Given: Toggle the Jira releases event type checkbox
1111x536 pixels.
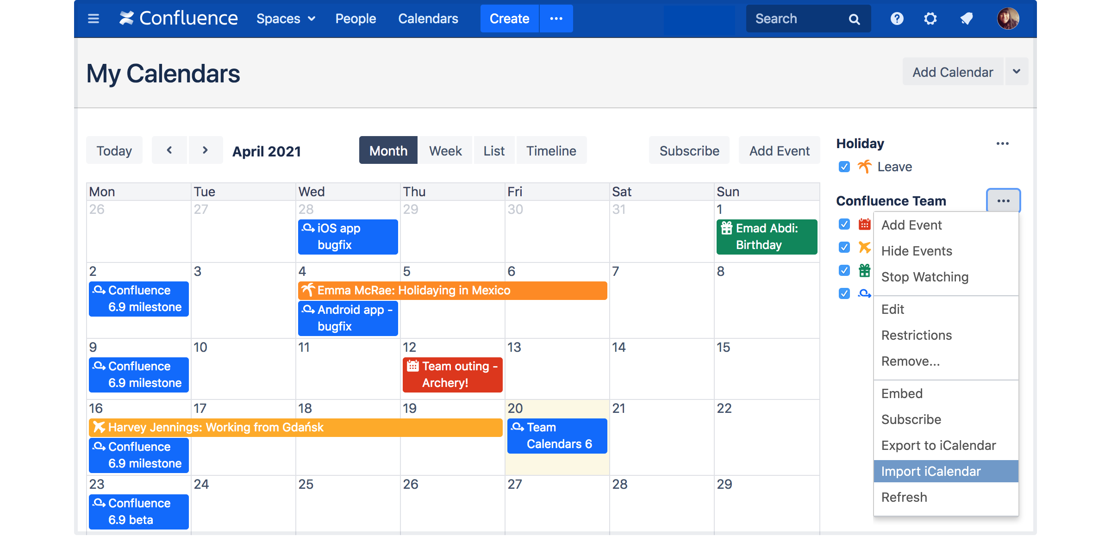Looking at the screenshot, I should 844,293.
